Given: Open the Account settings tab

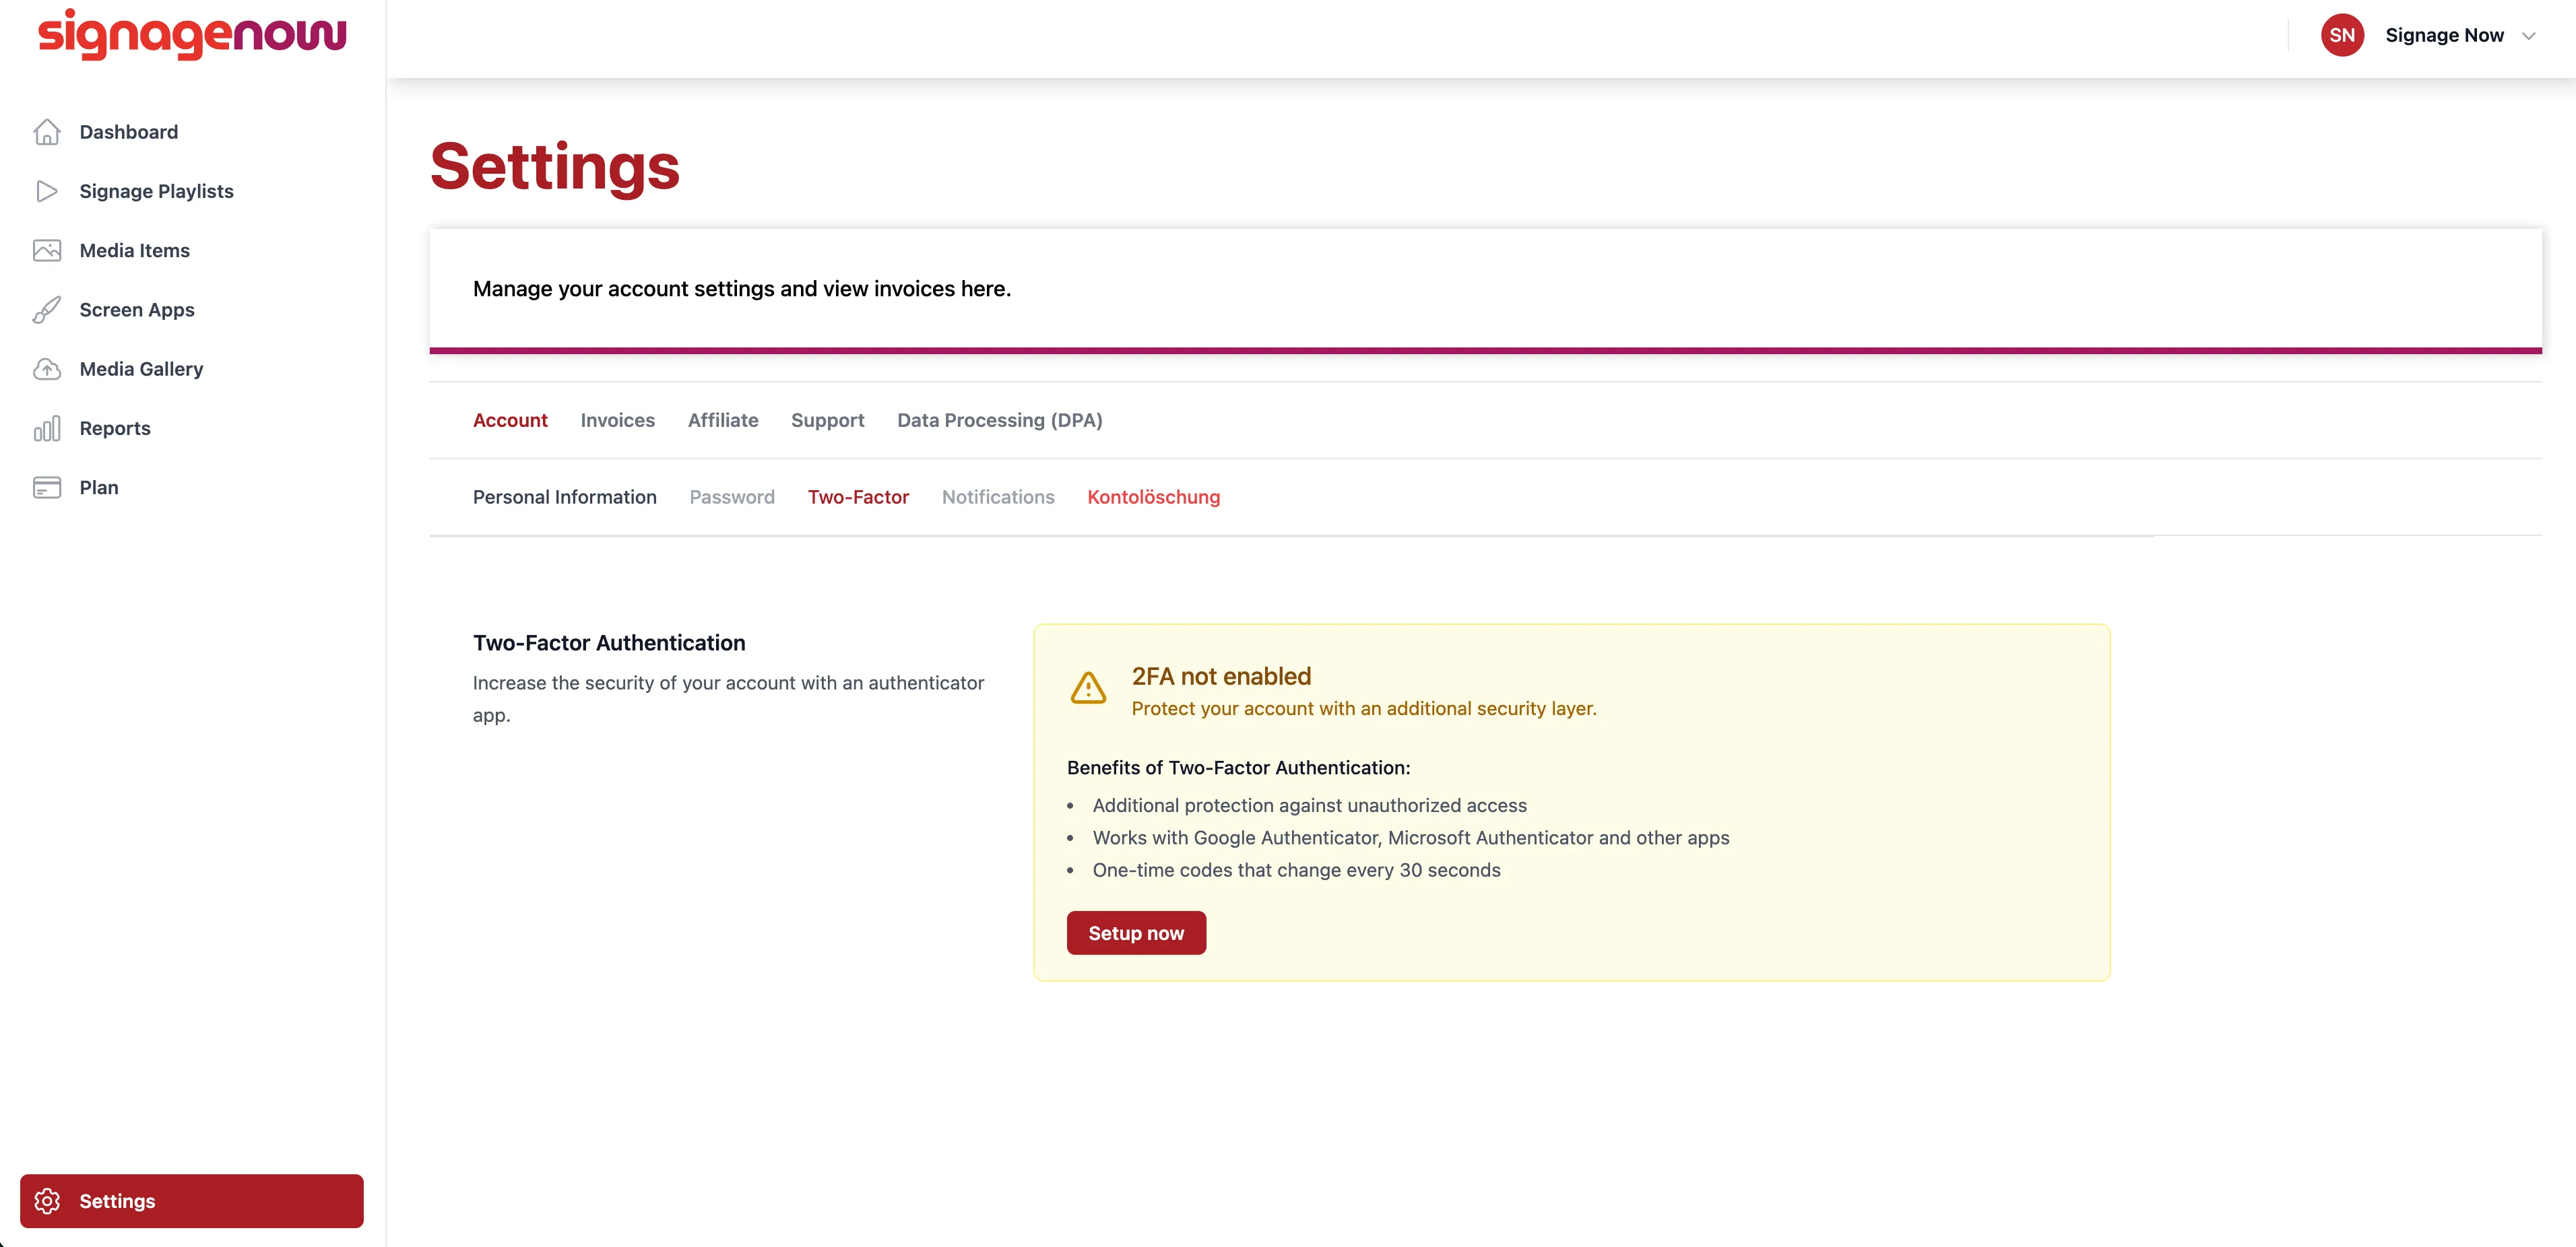Looking at the screenshot, I should [510, 421].
